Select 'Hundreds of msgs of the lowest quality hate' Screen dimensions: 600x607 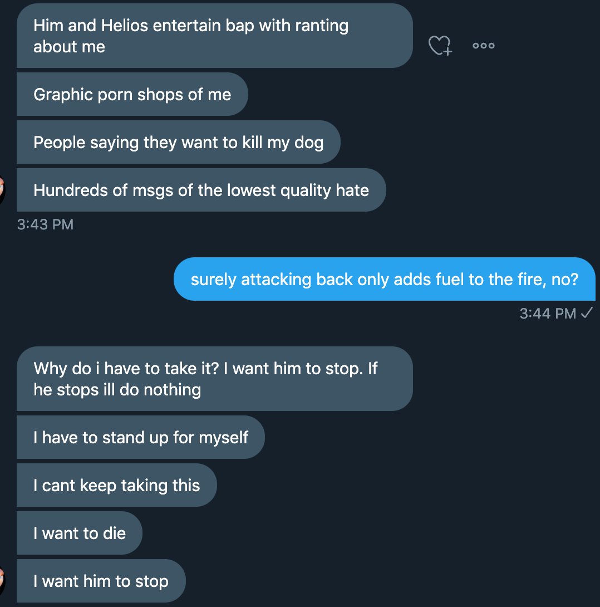pos(201,190)
